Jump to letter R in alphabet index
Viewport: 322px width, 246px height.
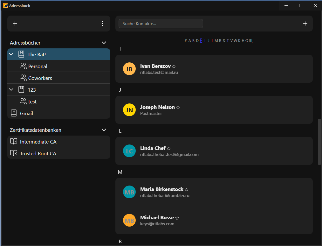pos(220,41)
